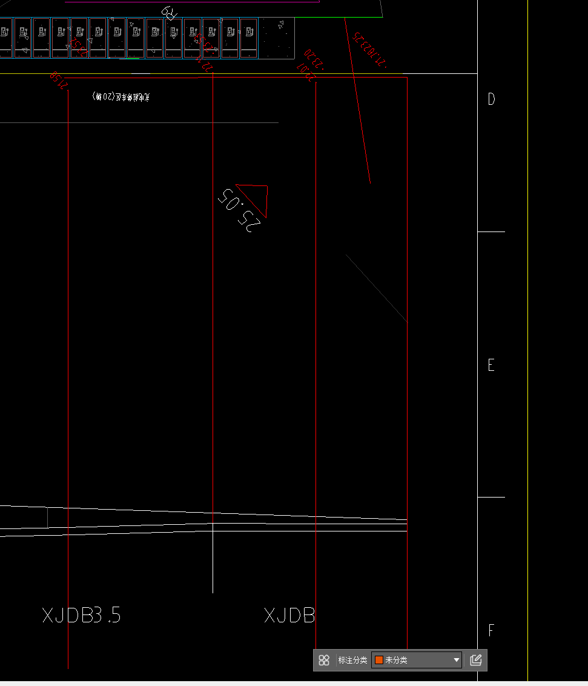
Task: Click grid row label D
Action: [491, 99]
